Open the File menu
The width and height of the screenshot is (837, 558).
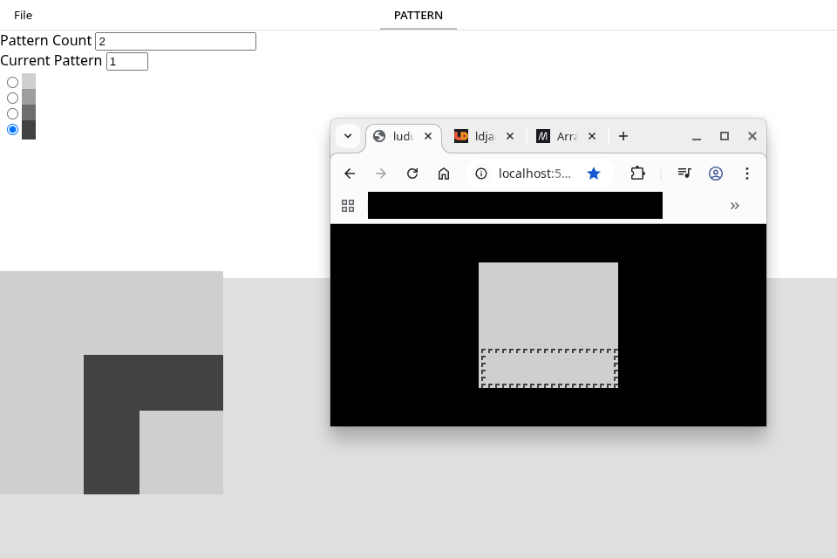(x=23, y=15)
